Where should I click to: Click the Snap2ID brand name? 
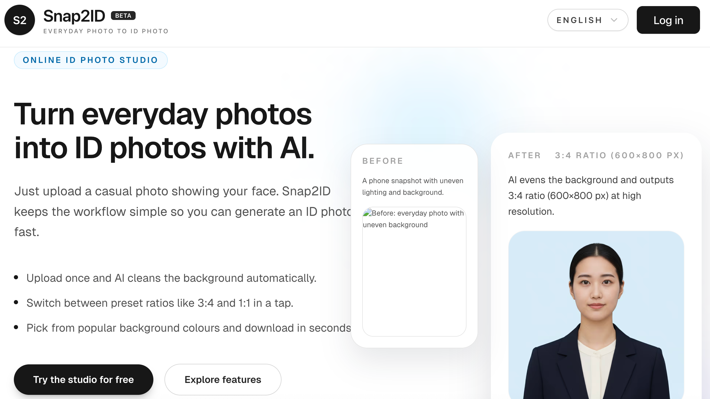pos(74,16)
